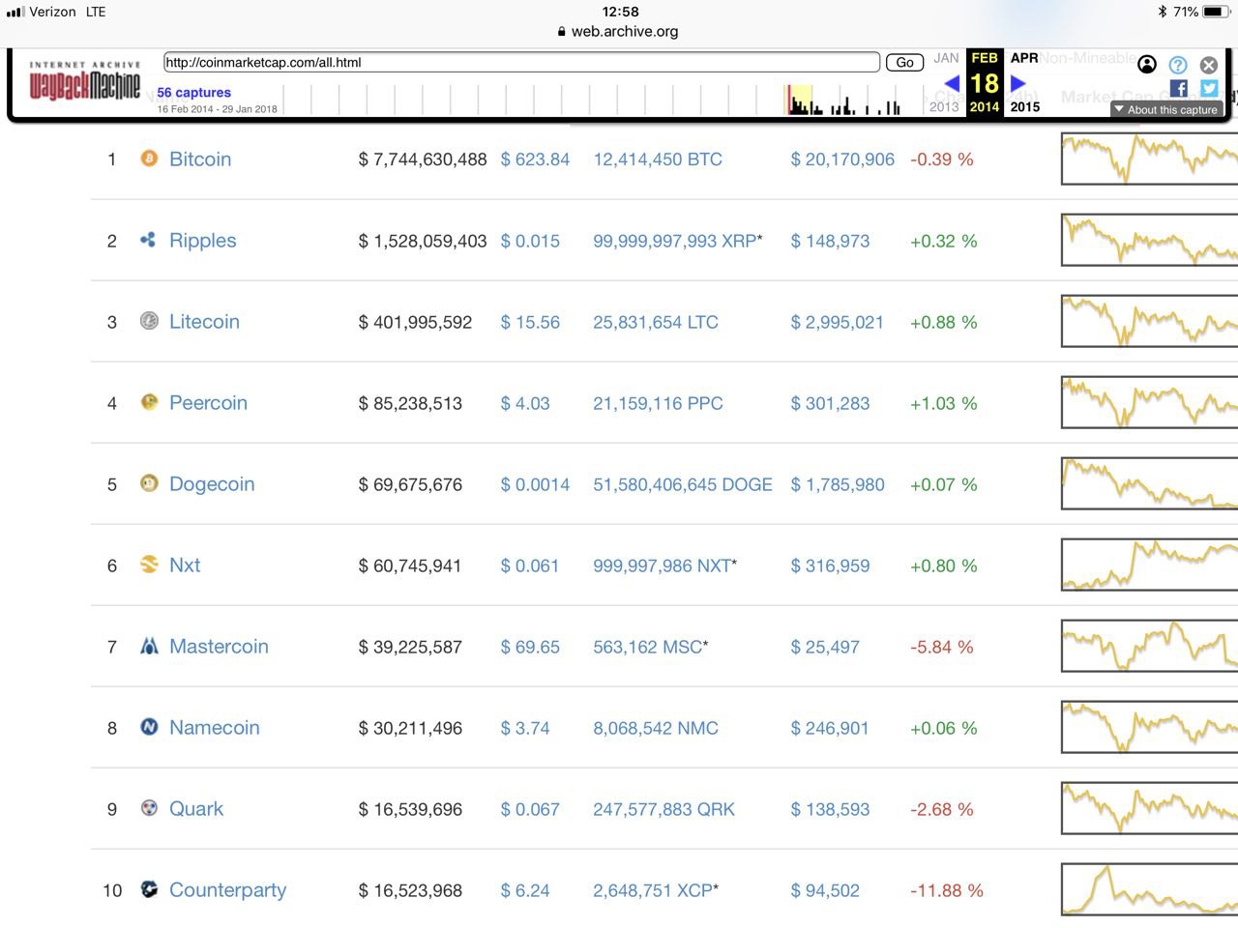Click the Dogecoin logo icon
Screen dimensions: 1238x928
149,483
